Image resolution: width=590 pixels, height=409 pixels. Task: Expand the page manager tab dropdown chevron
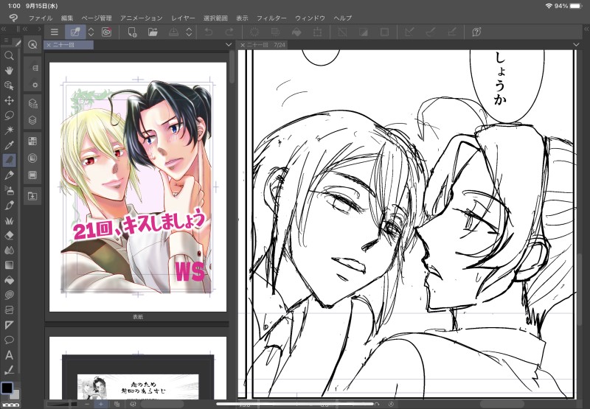228,45
